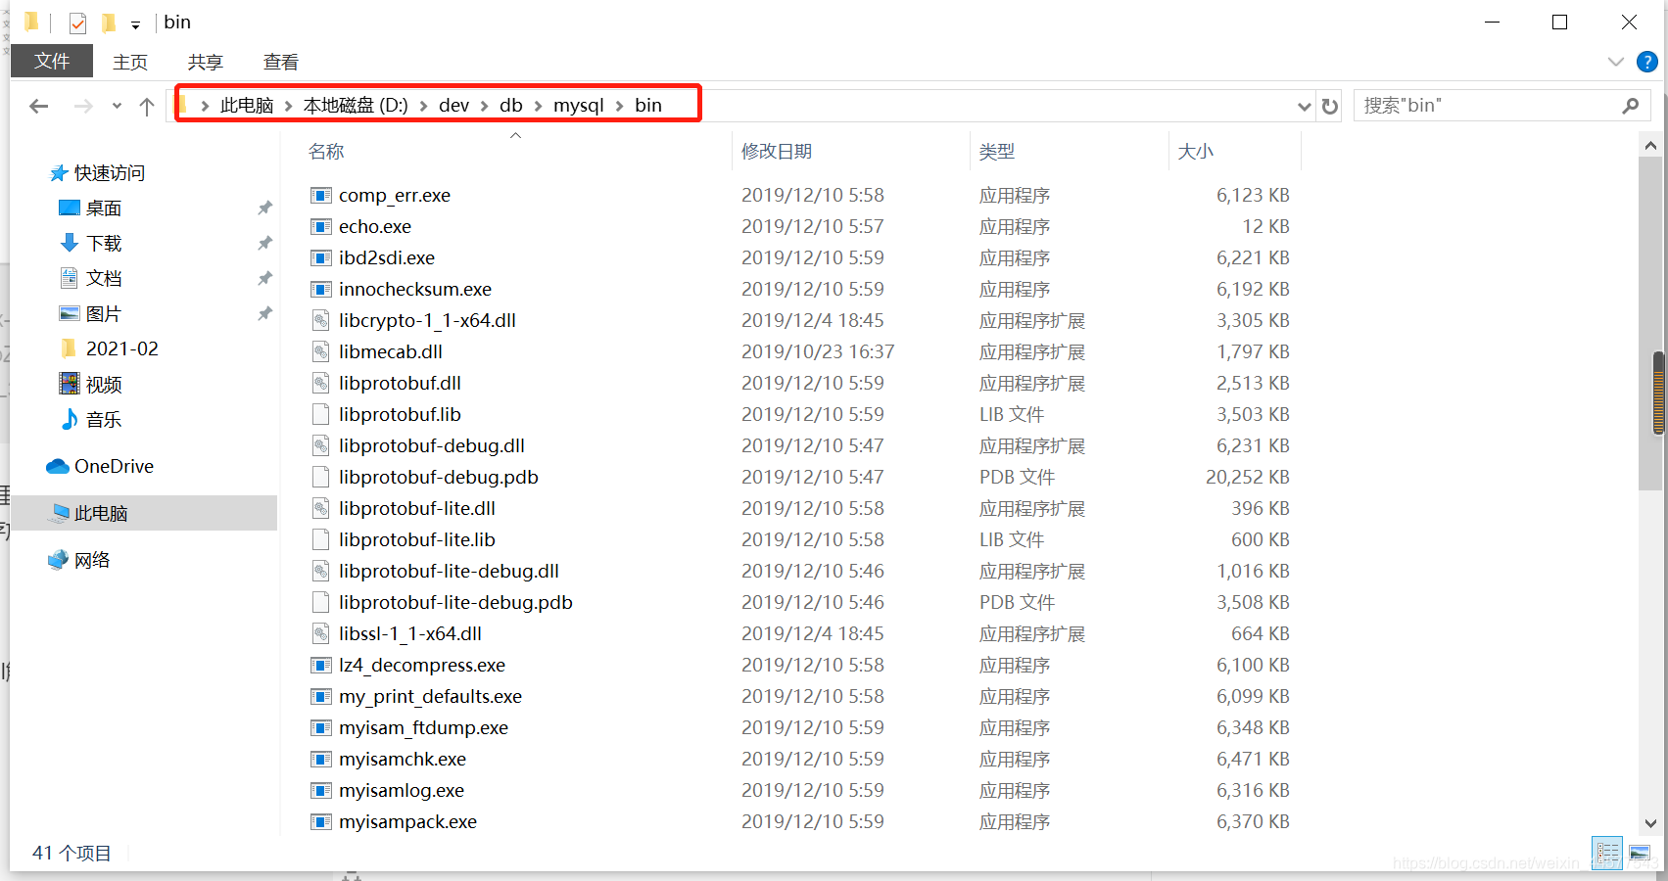Sort files by 类型 column
Viewport: 1668px width, 881px height.
pos(997,151)
